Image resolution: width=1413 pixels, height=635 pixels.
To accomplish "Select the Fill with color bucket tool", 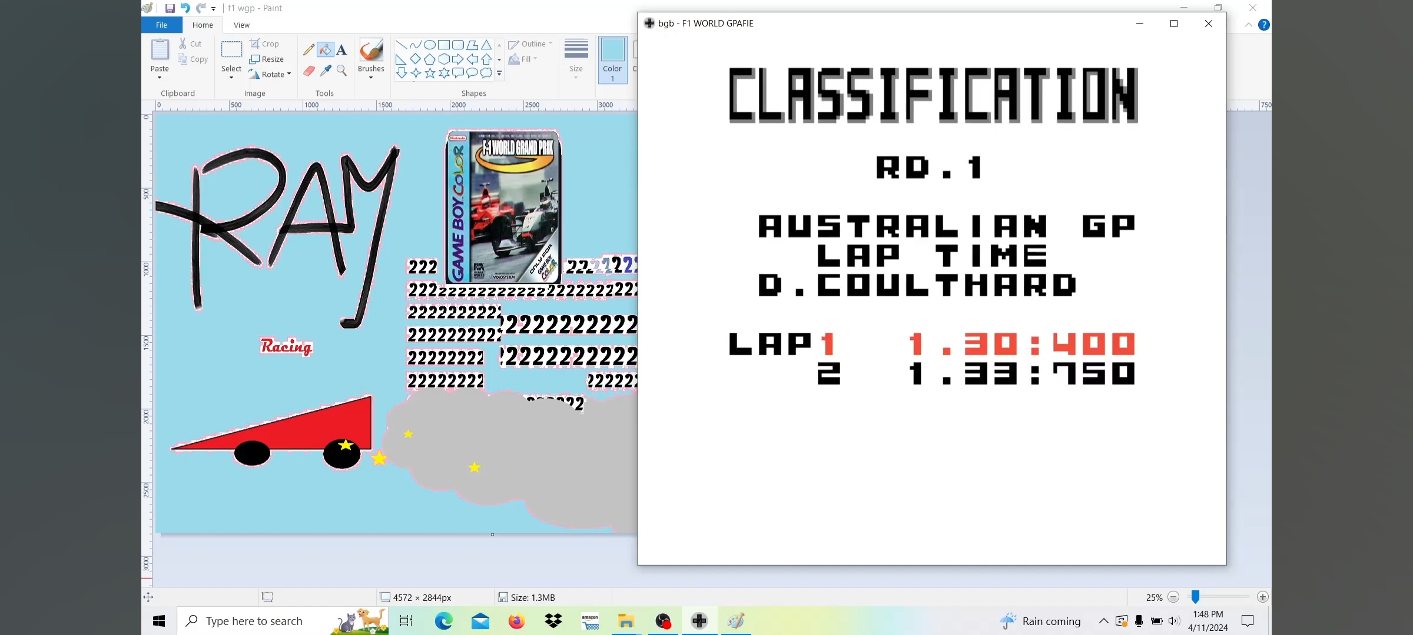I will [325, 50].
